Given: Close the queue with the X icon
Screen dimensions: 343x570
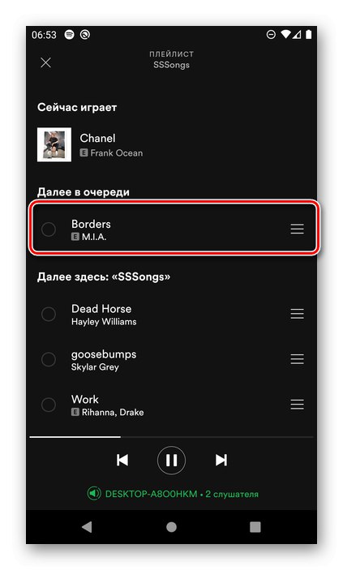Looking at the screenshot, I should (46, 62).
